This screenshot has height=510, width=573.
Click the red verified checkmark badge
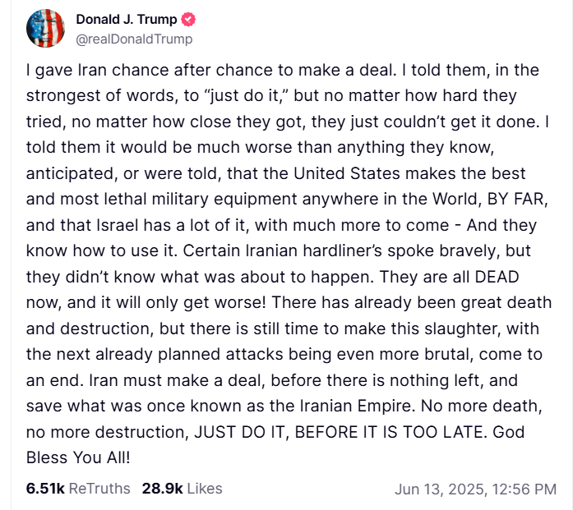point(188,20)
